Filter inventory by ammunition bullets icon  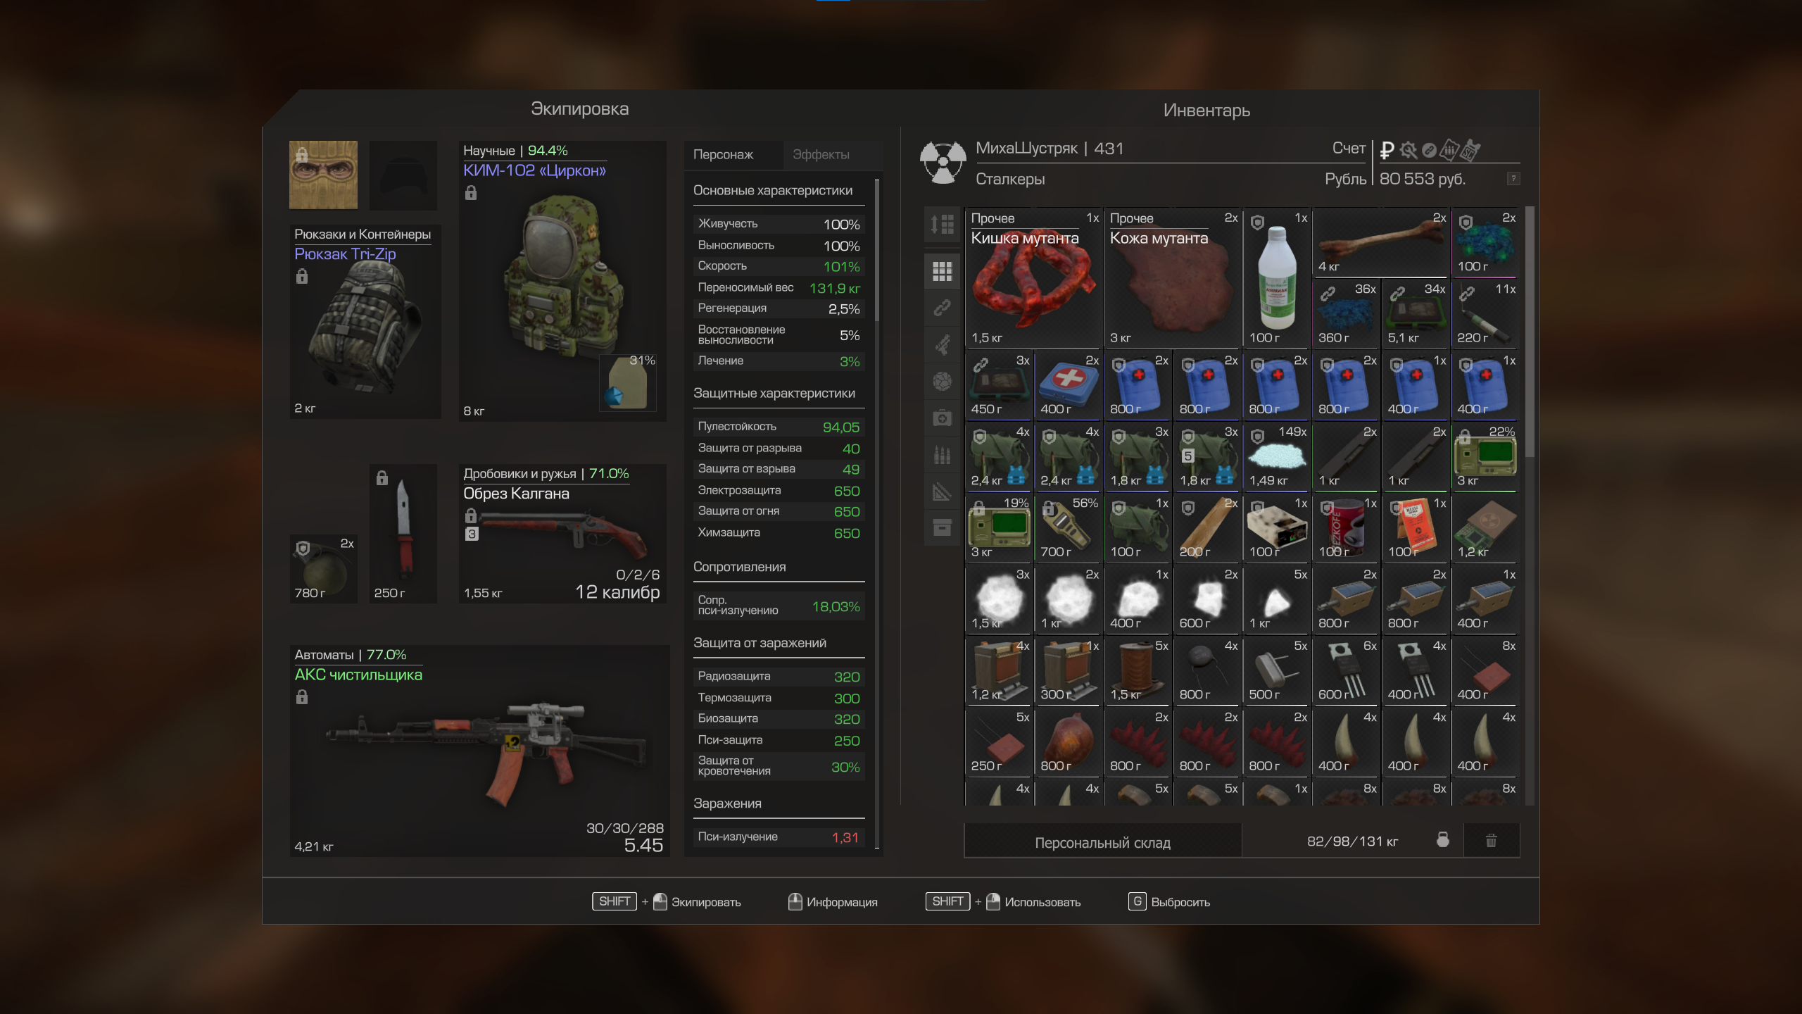pyautogui.click(x=942, y=454)
